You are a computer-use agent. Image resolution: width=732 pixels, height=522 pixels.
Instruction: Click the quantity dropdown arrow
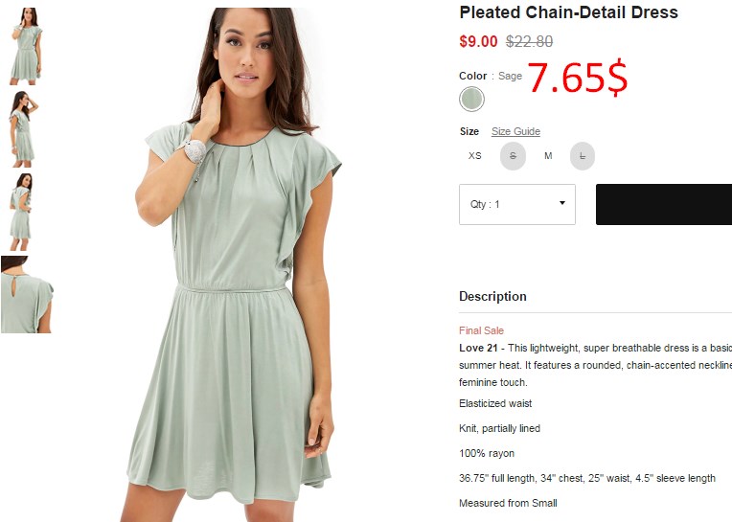point(562,203)
